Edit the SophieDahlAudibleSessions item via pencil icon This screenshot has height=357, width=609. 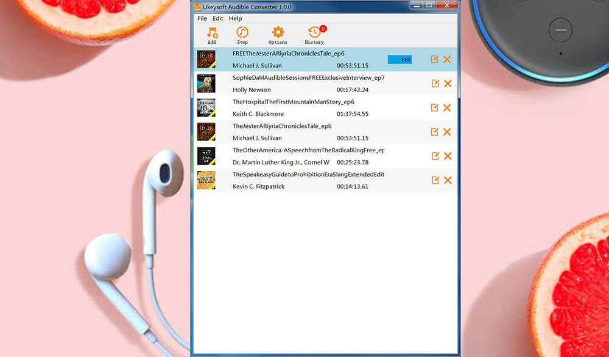pyautogui.click(x=435, y=83)
